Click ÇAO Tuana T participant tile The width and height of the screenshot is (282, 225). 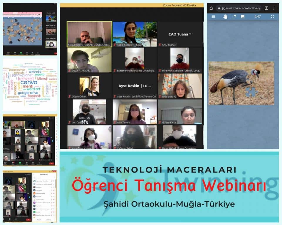pos(180,34)
